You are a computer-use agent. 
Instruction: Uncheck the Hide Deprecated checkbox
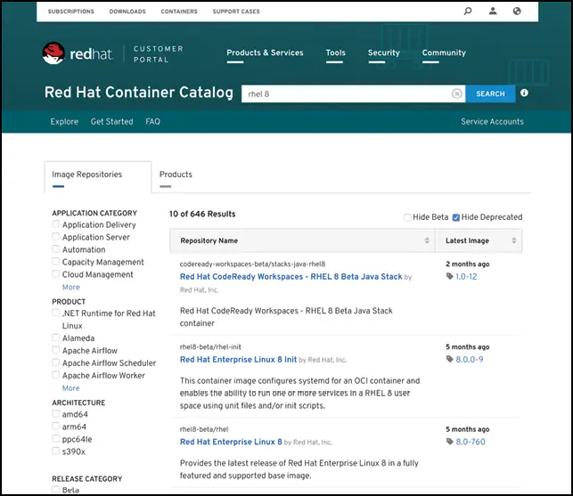[x=456, y=217]
